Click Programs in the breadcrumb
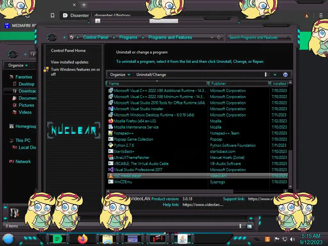Image resolution: width=328 pixels, height=246 pixels. 128,37
